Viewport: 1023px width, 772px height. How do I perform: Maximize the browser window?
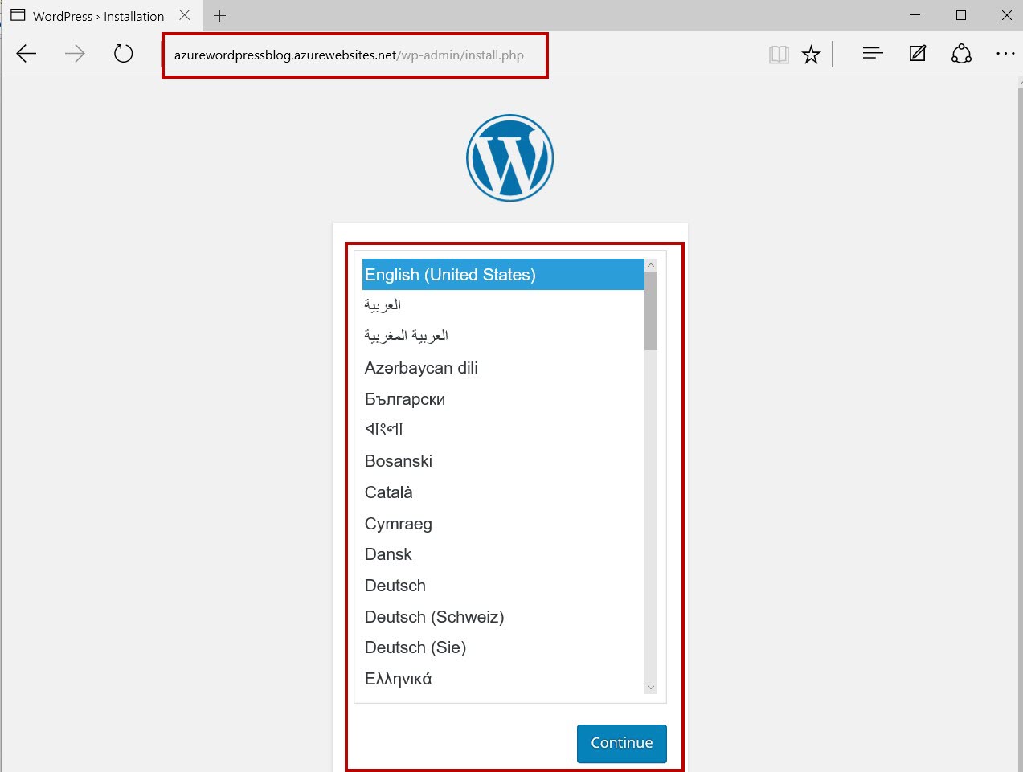point(961,15)
